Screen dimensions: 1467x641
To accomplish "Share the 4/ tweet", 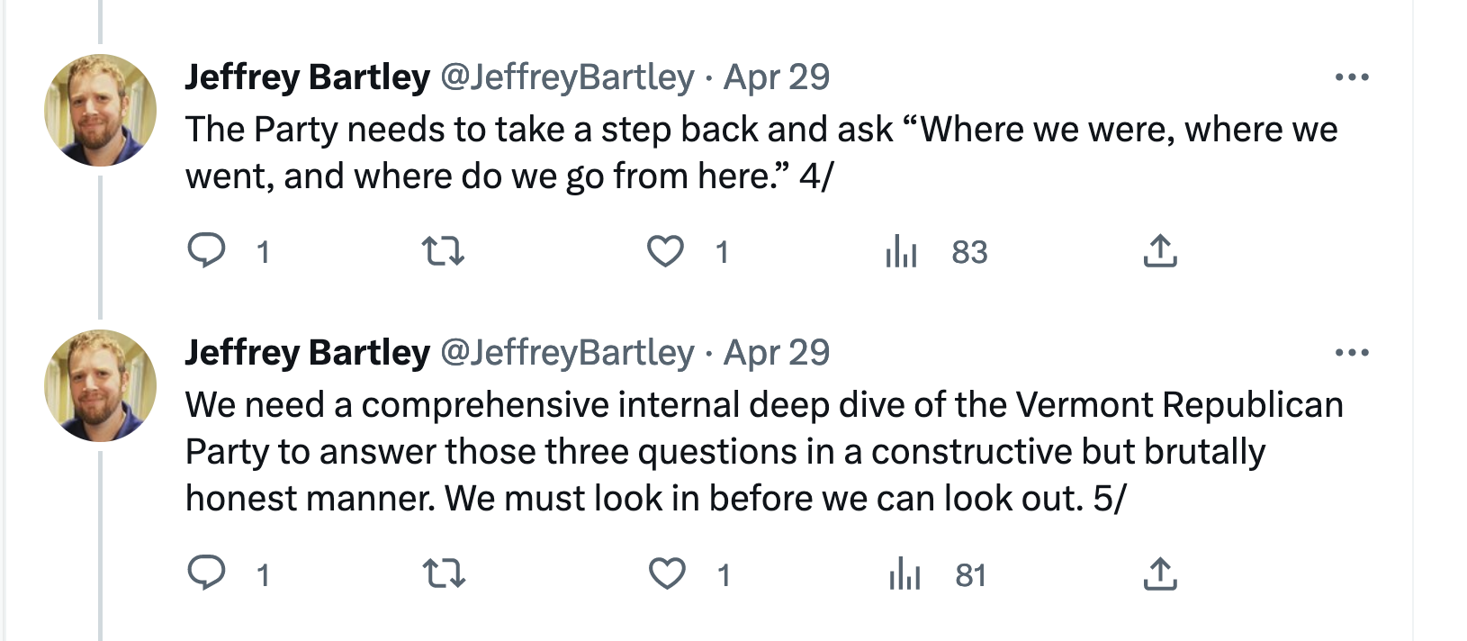I will pos(1159,251).
